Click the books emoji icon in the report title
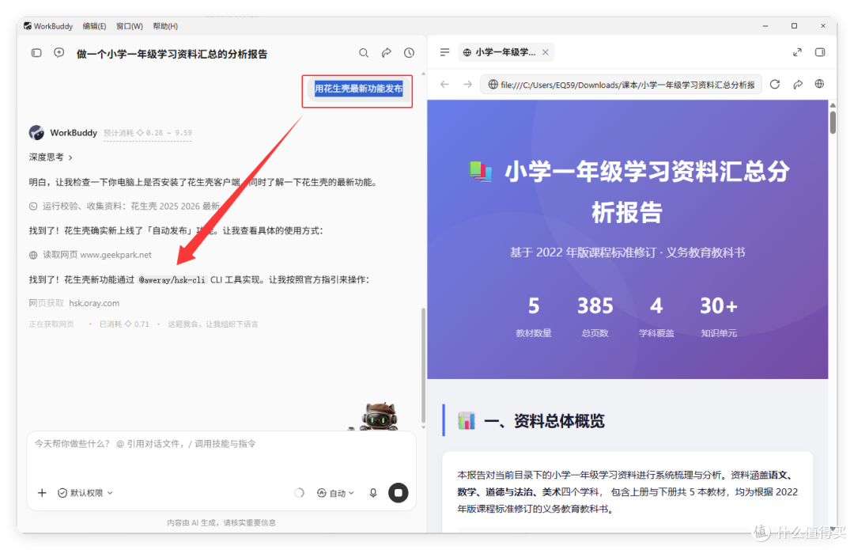Screen dimensions: 854x550 [481, 171]
